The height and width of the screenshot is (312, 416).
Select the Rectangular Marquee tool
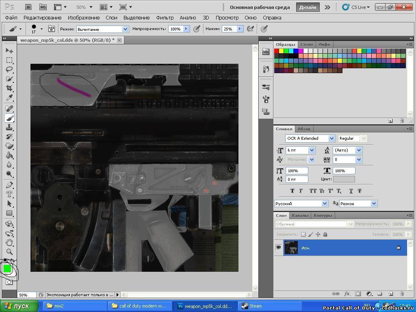tap(9, 60)
